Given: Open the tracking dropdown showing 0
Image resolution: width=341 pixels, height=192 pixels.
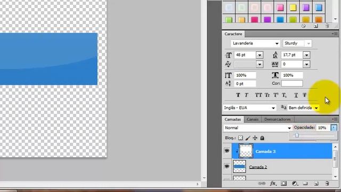Looking at the screenshot, I should click(306, 64).
